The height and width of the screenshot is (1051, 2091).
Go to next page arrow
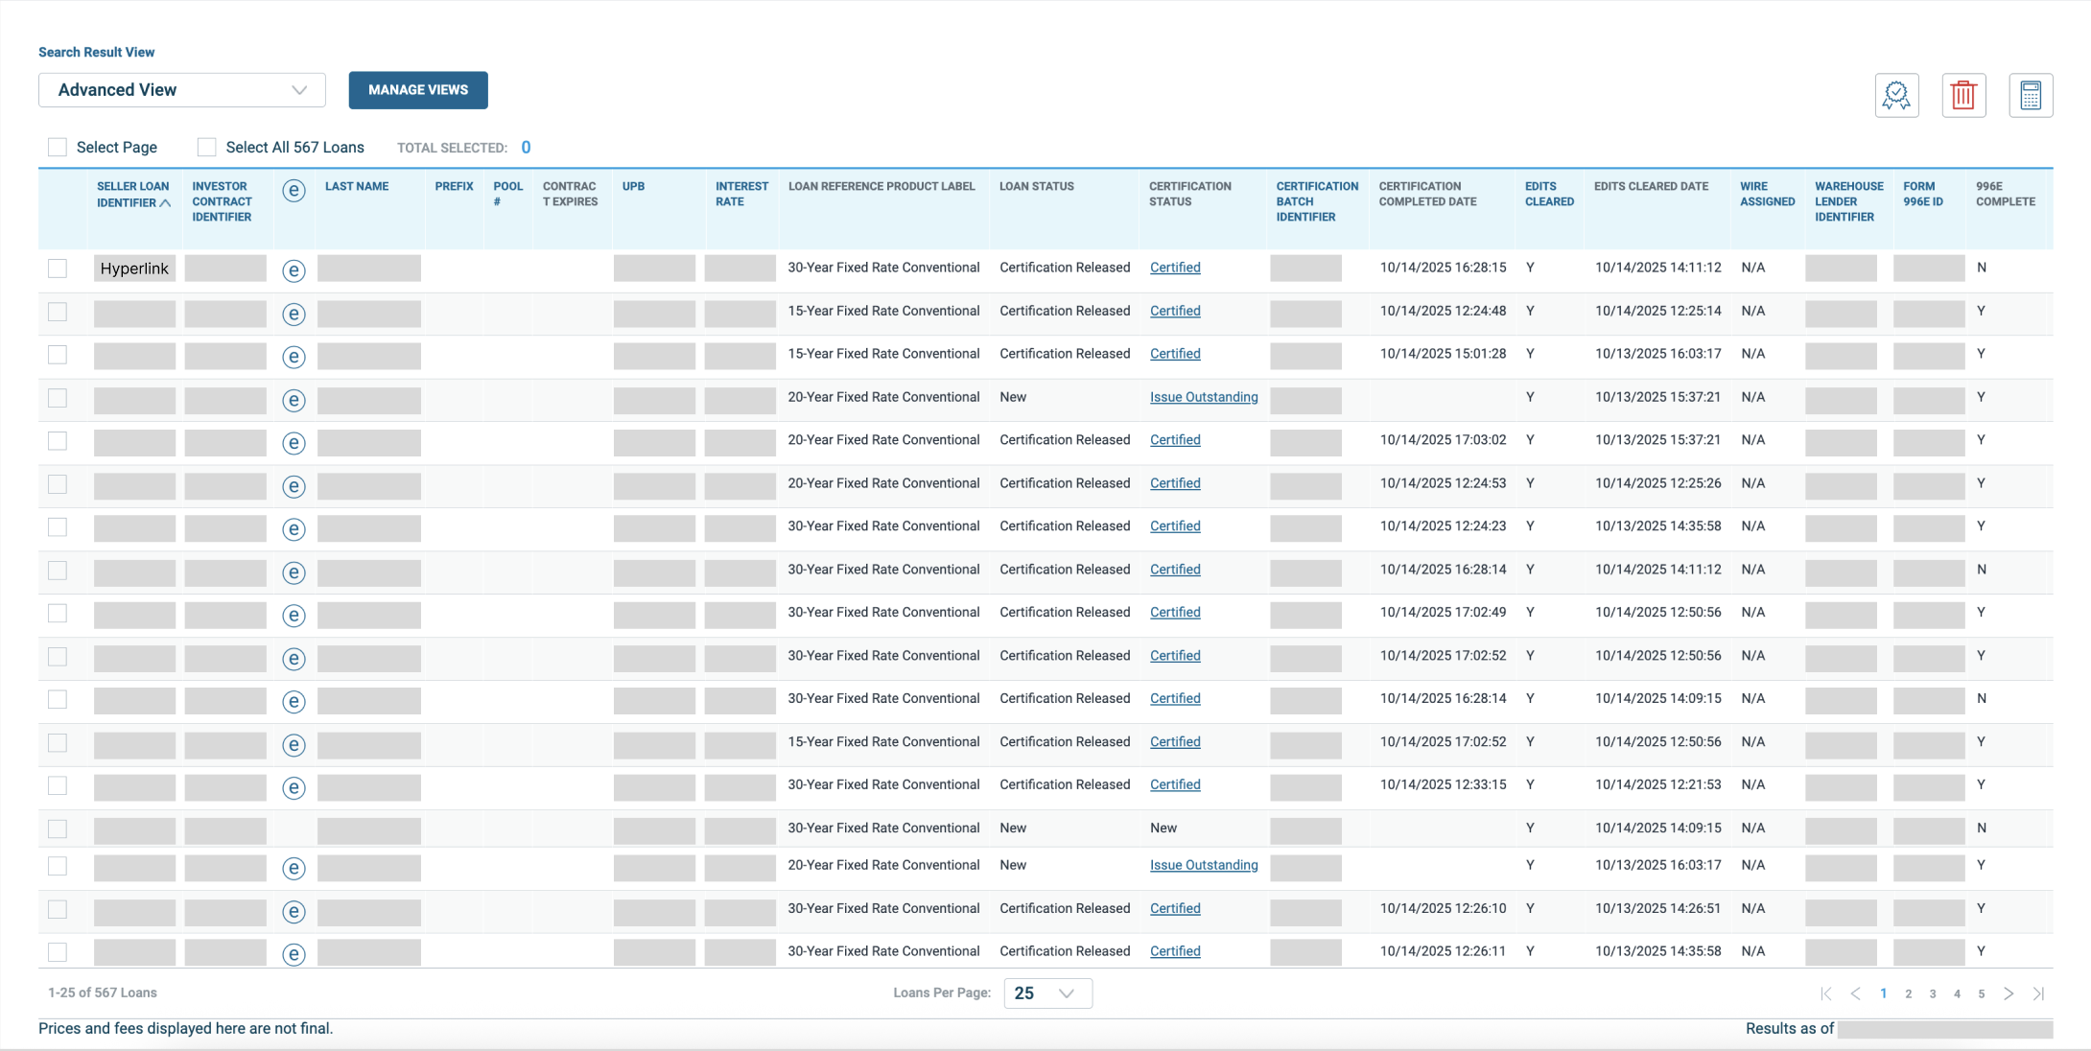(x=2009, y=993)
